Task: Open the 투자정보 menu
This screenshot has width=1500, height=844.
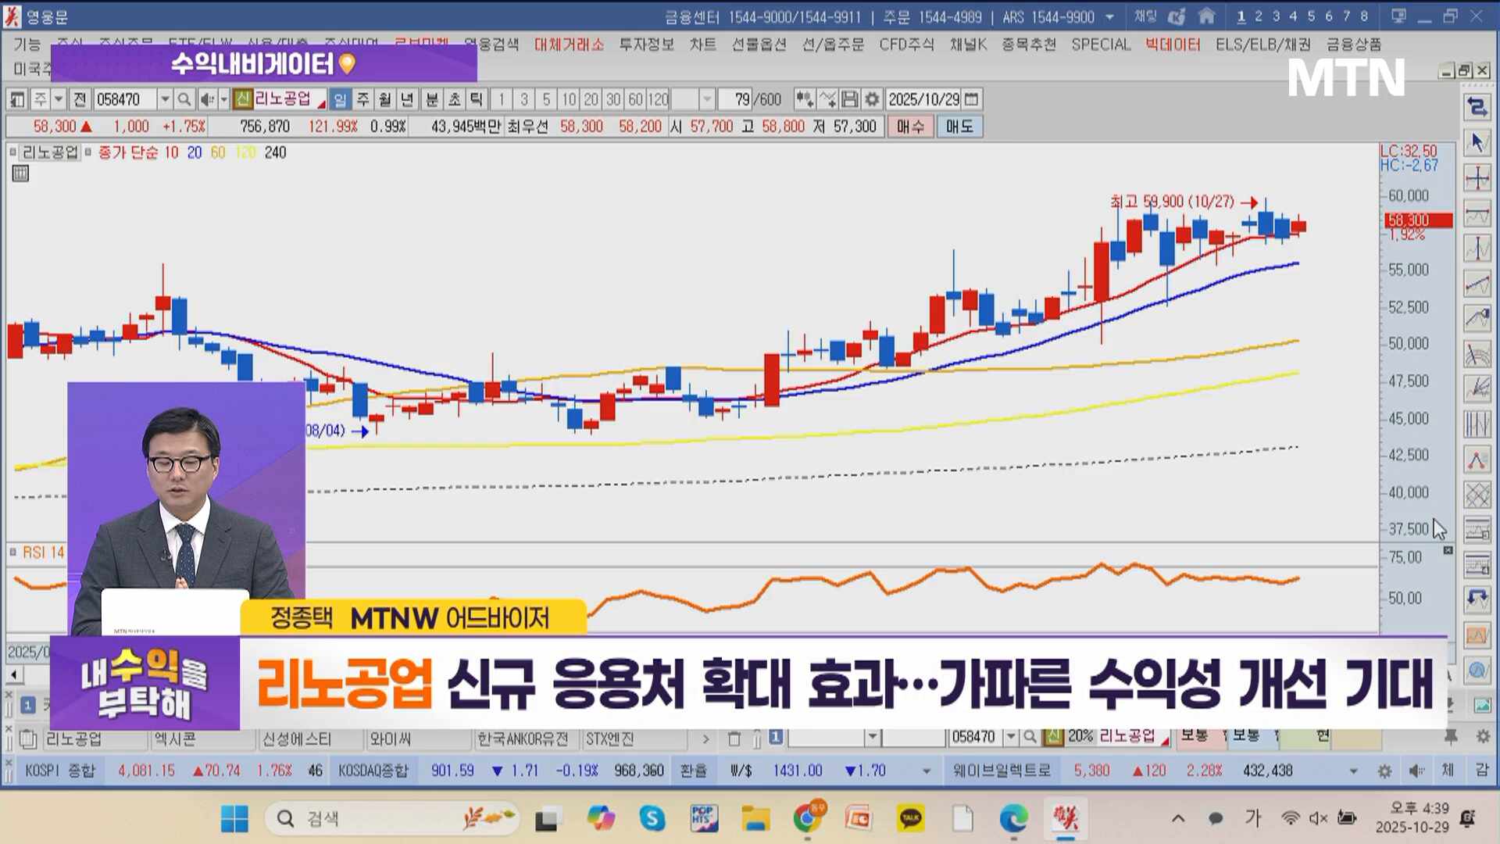Action: (646, 45)
